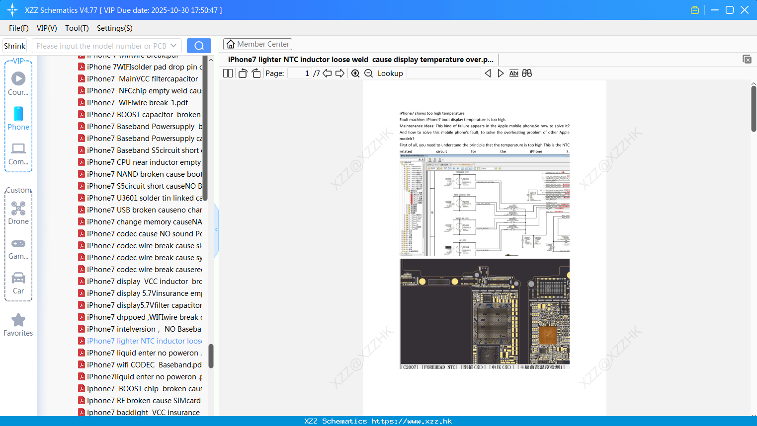Viewport: 757px width, 426px height.
Task: Select highlighted iPhone7 lighter NTC inductor file
Action: (x=140, y=341)
